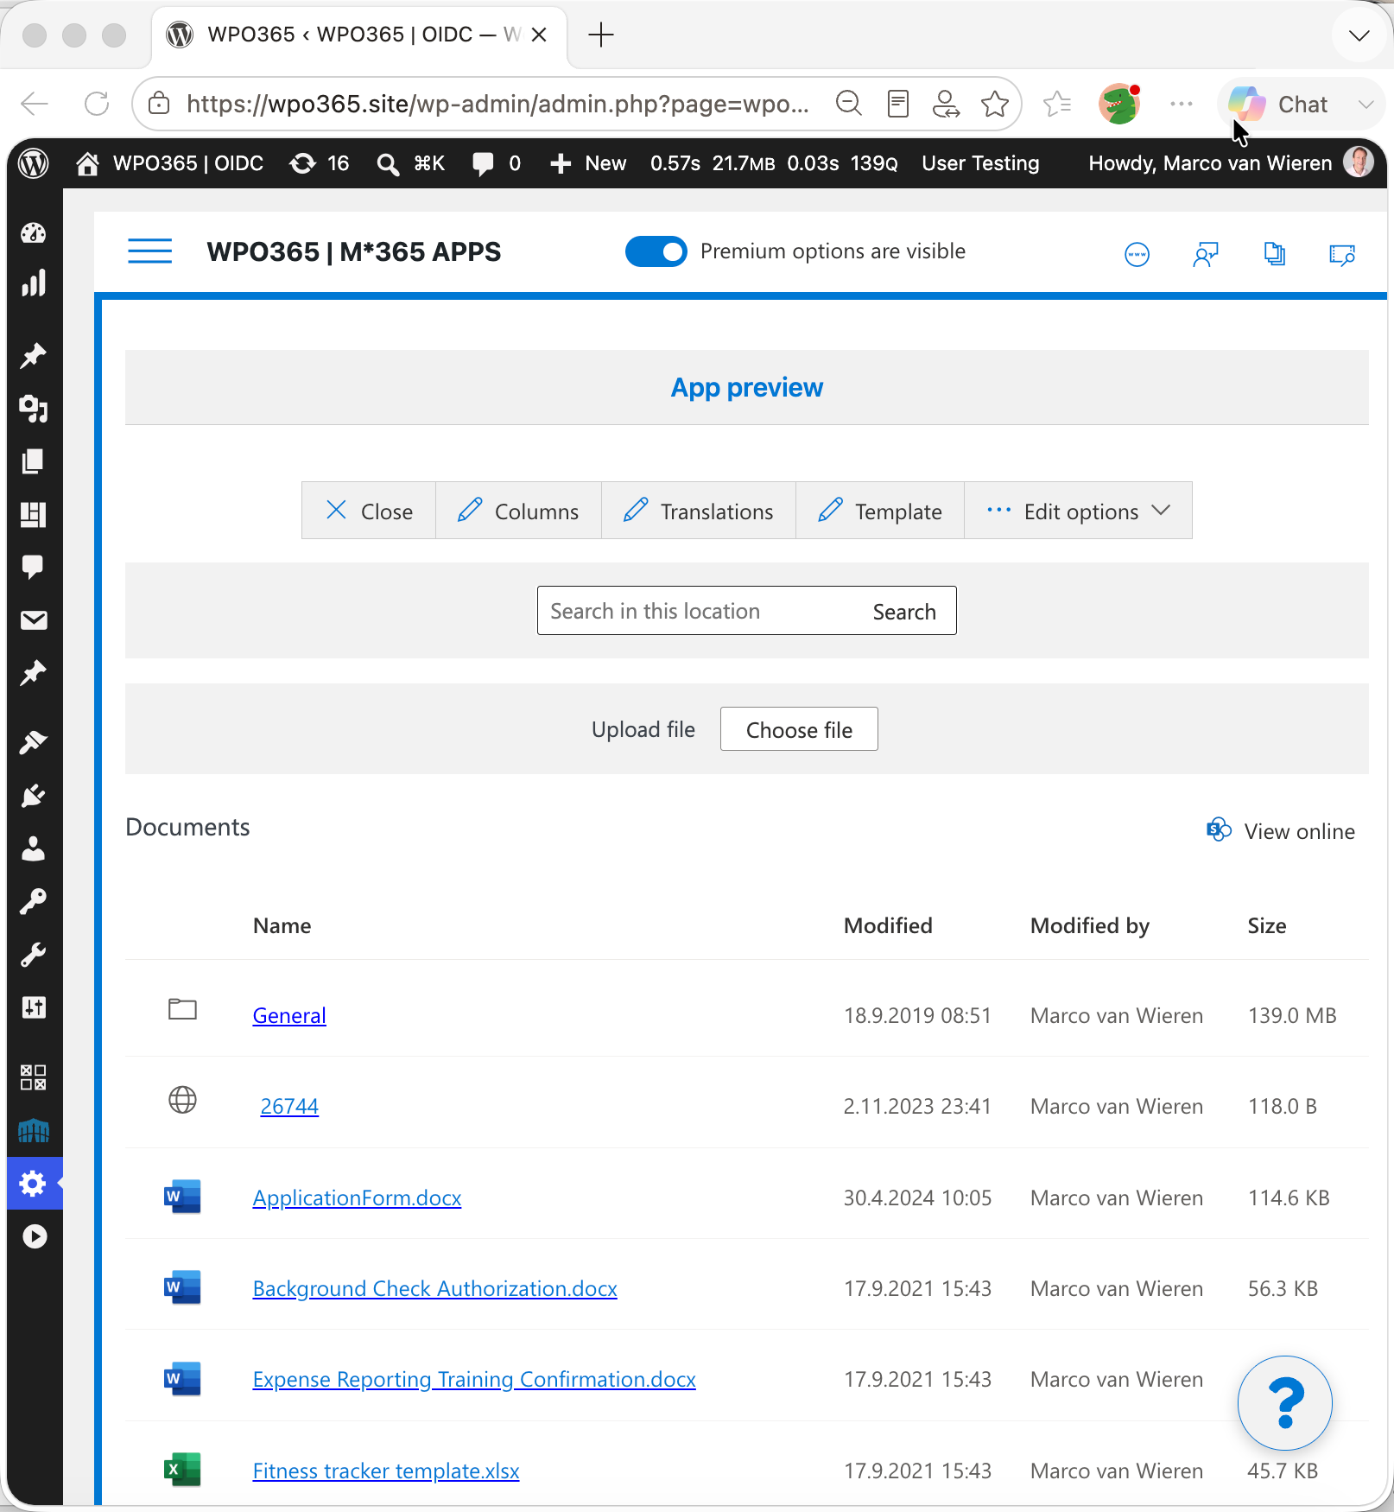Open the Columns editor
This screenshot has width=1394, height=1512.
(x=518, y=511)
